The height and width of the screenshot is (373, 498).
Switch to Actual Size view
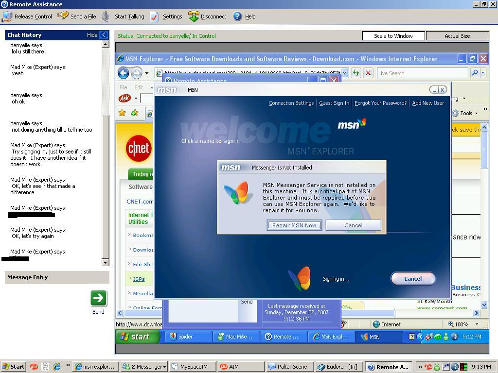457,36
